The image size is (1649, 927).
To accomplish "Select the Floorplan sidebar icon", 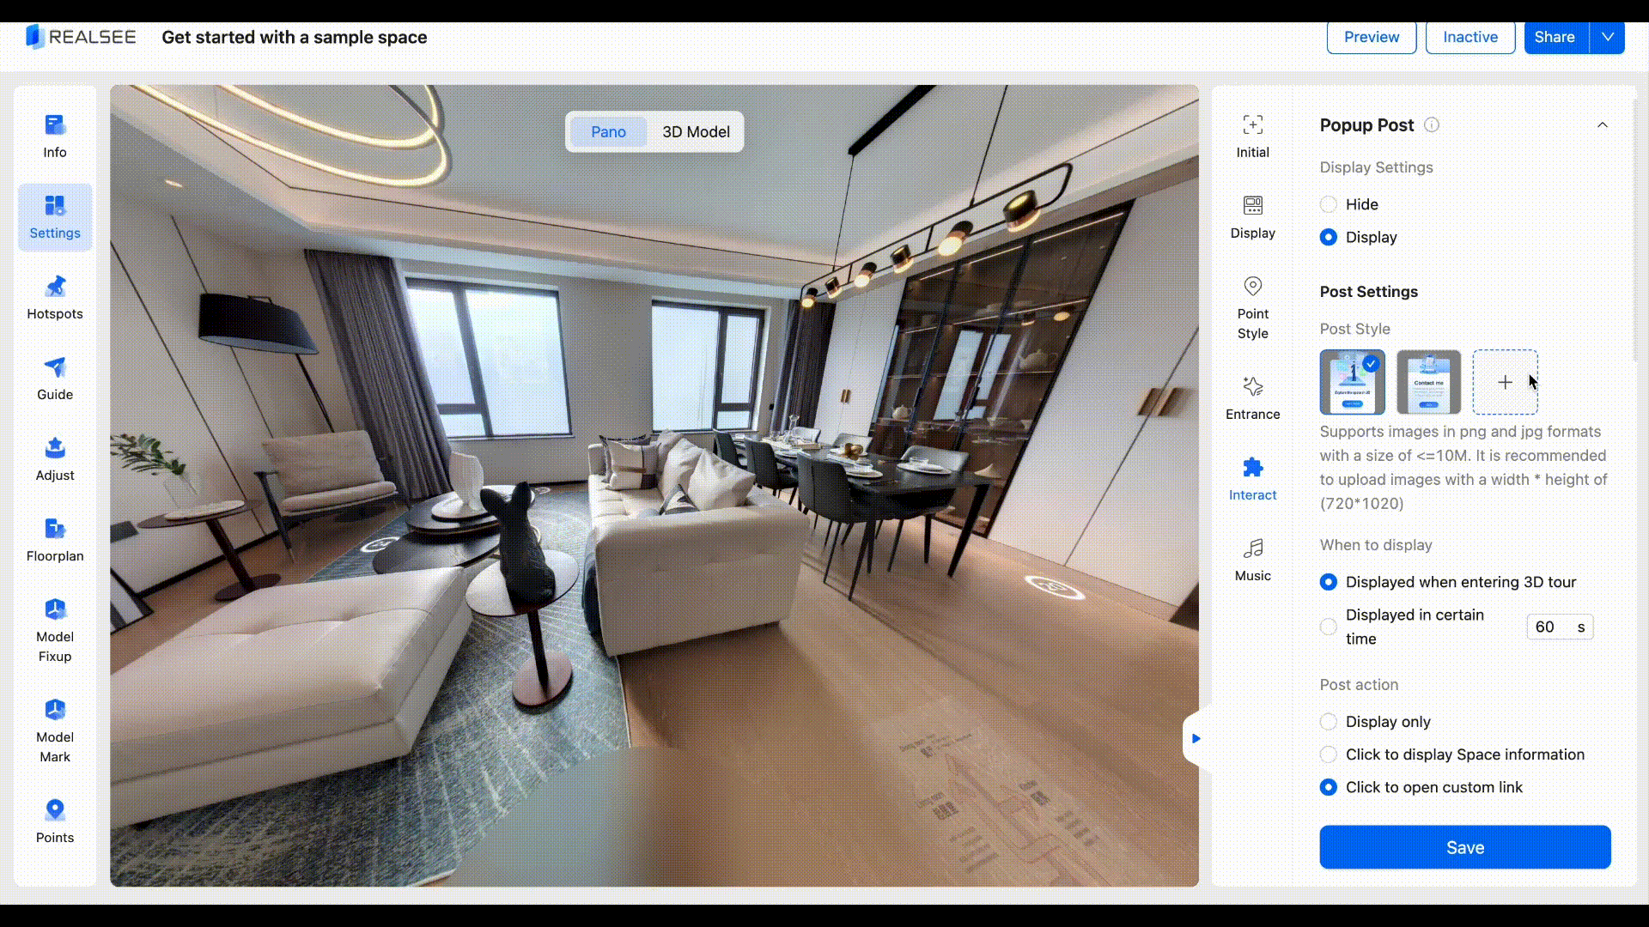I will [x=55, y=539].
